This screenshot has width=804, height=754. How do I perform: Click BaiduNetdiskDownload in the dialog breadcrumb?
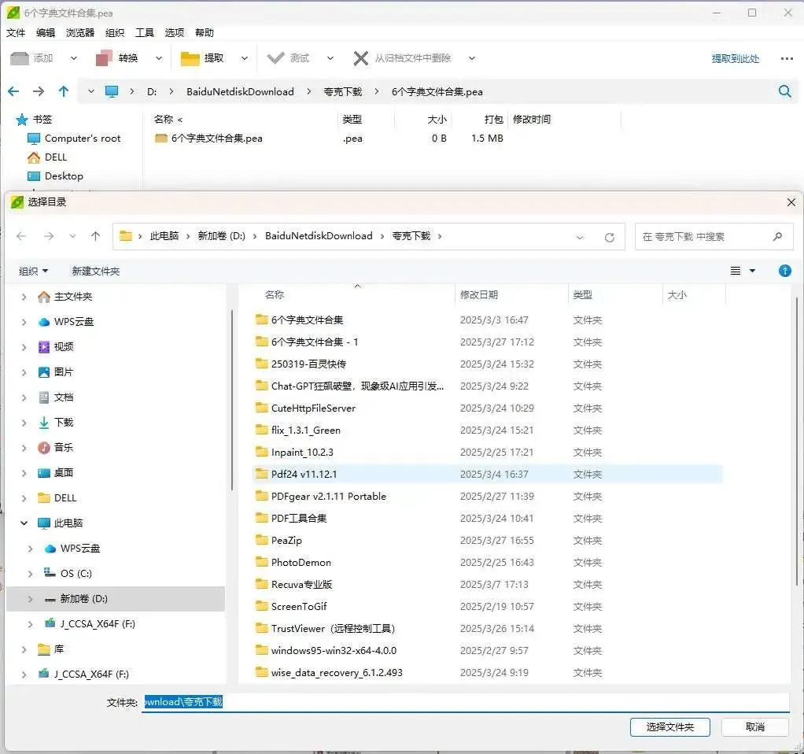(319, 236)
